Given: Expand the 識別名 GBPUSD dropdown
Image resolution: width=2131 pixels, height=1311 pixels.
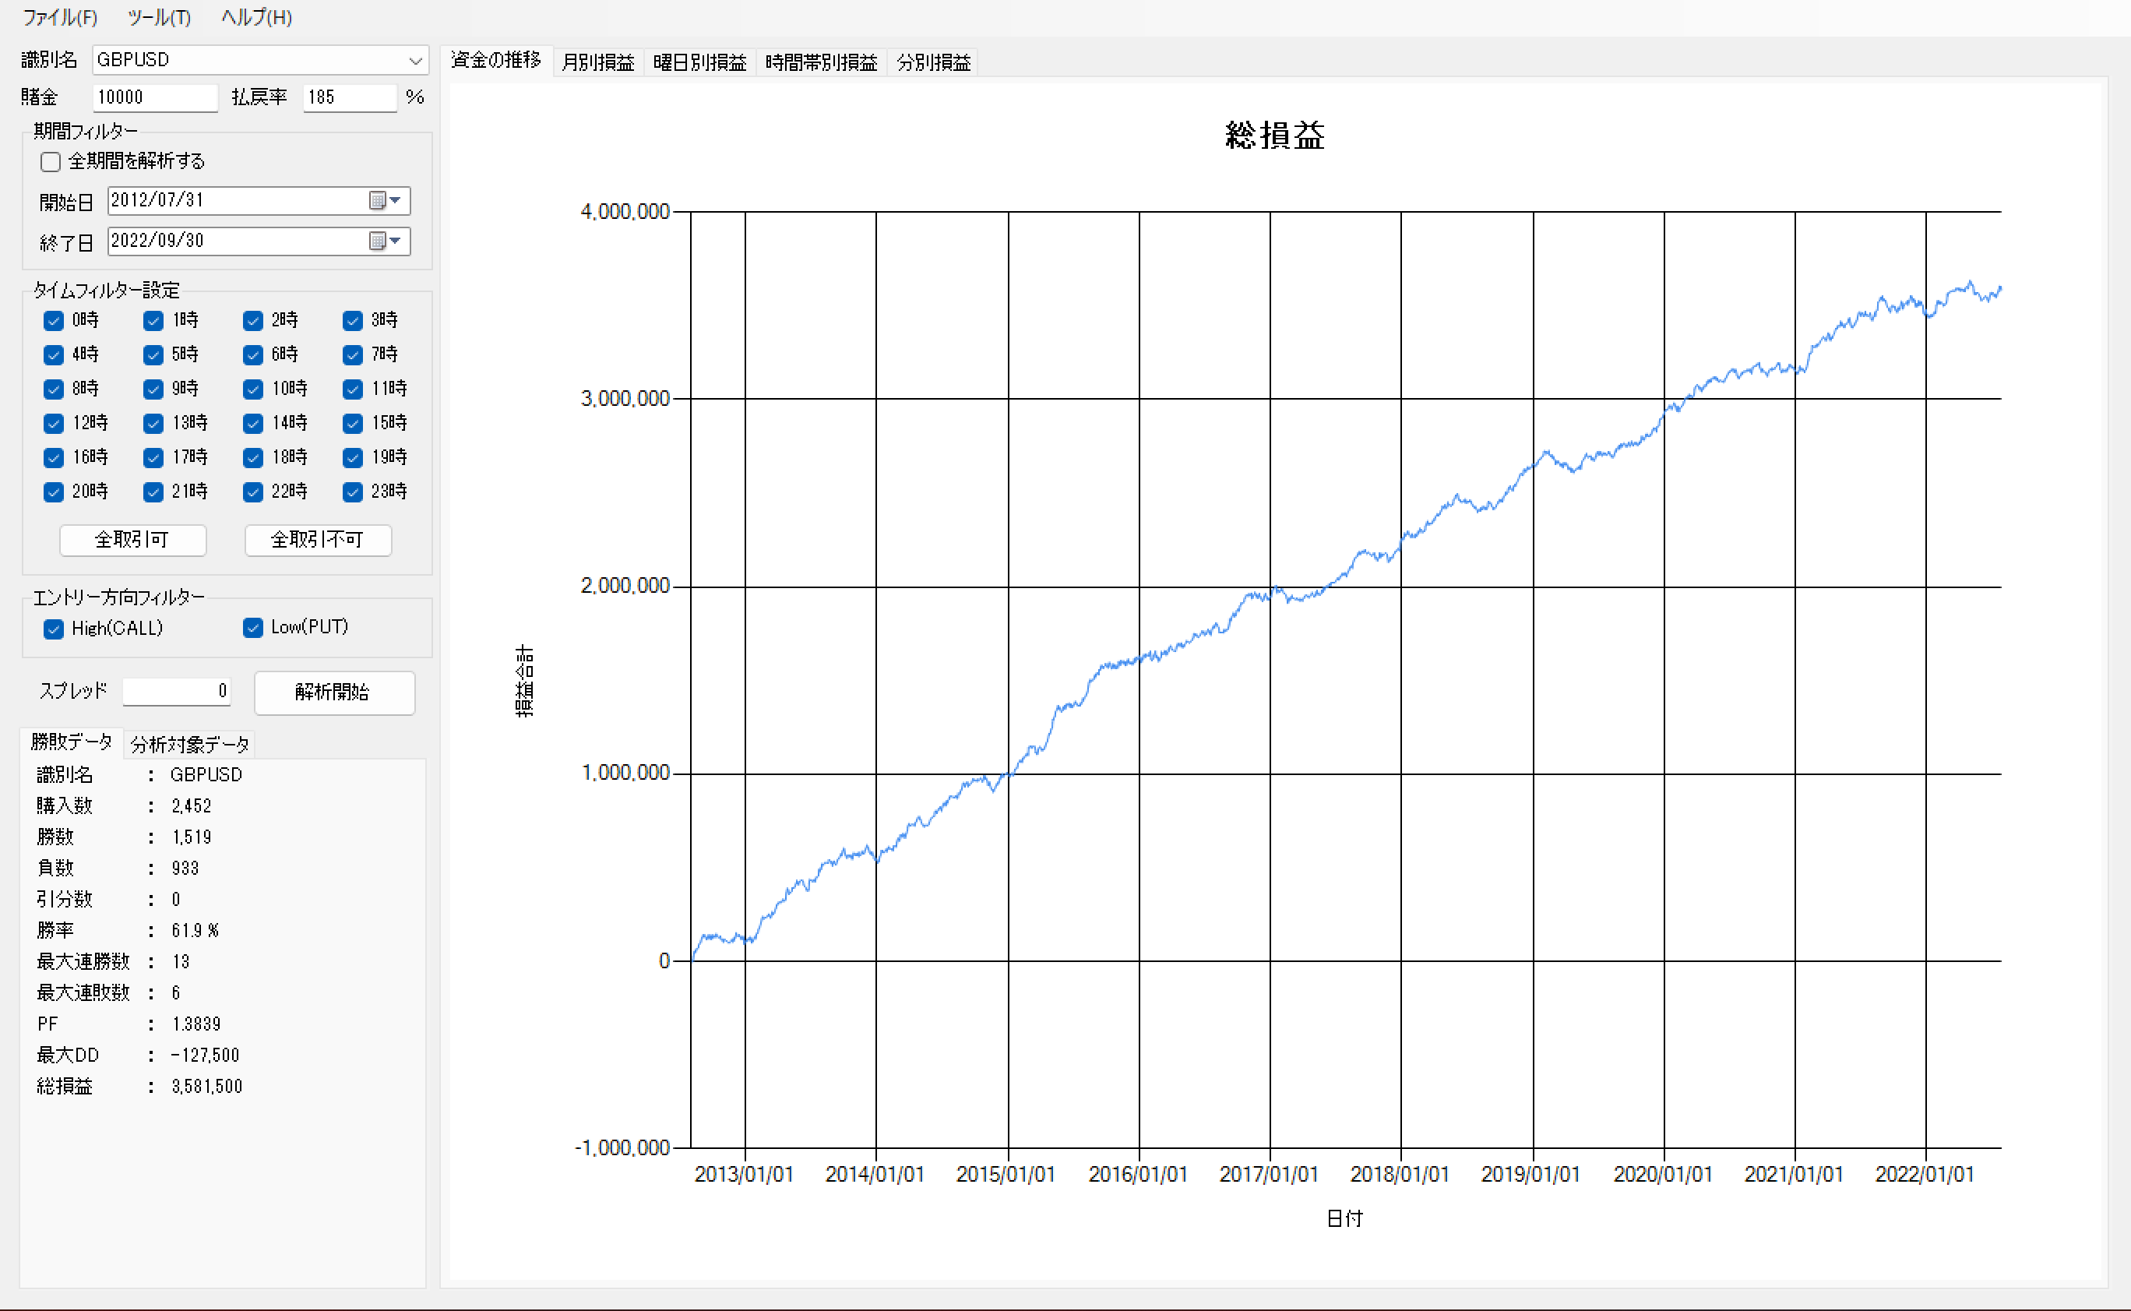Looking at the screenshot, I should pos(415,61).
